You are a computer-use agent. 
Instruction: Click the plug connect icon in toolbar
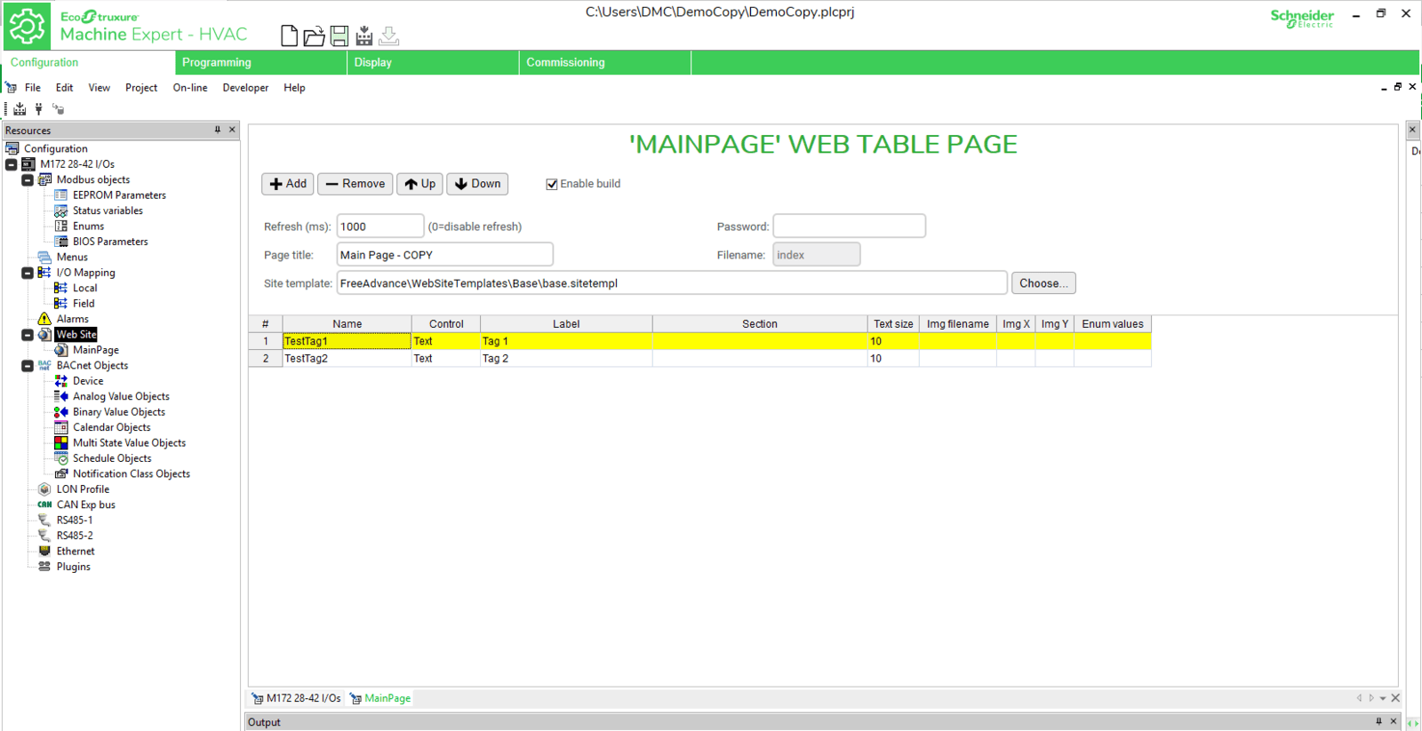coord(38,108)
